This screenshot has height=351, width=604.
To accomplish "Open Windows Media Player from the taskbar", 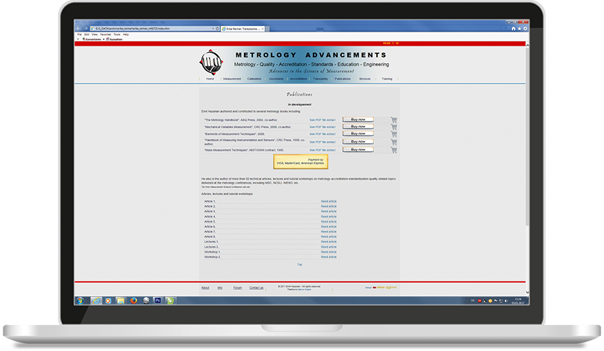I will [108, 300].
